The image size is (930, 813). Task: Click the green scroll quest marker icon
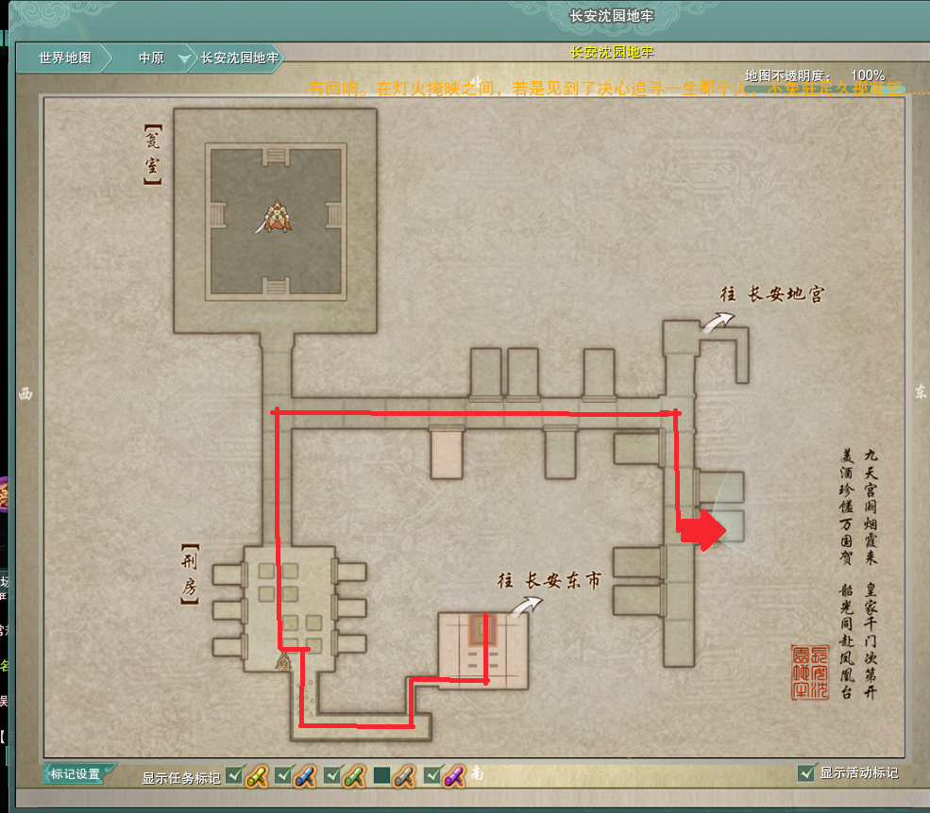[353, 776]
